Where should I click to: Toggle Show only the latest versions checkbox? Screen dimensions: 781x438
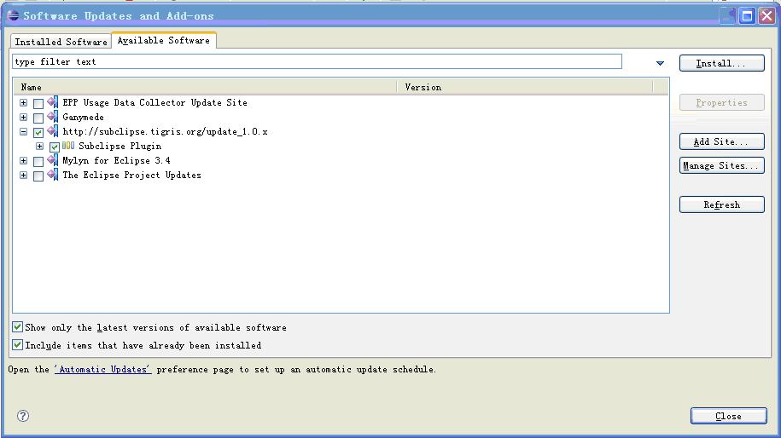coord(17,326)
